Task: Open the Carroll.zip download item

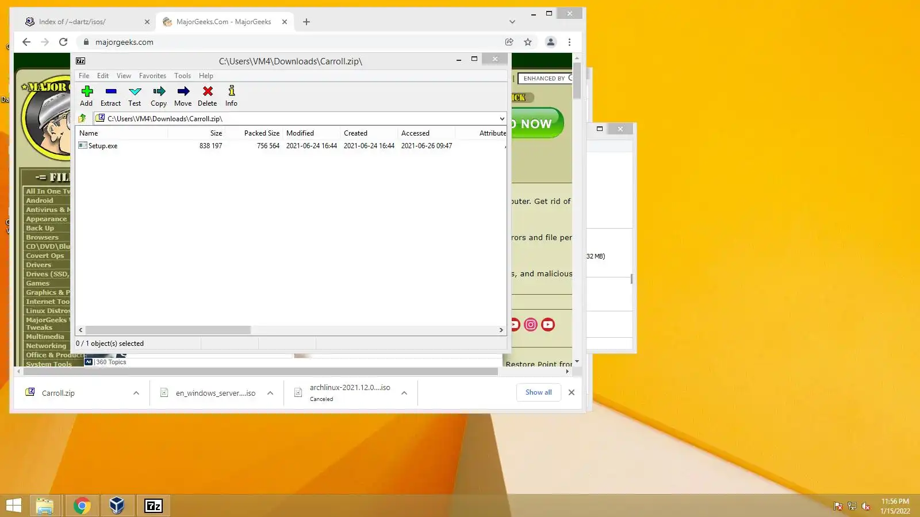Action: [x=58, y=393]
